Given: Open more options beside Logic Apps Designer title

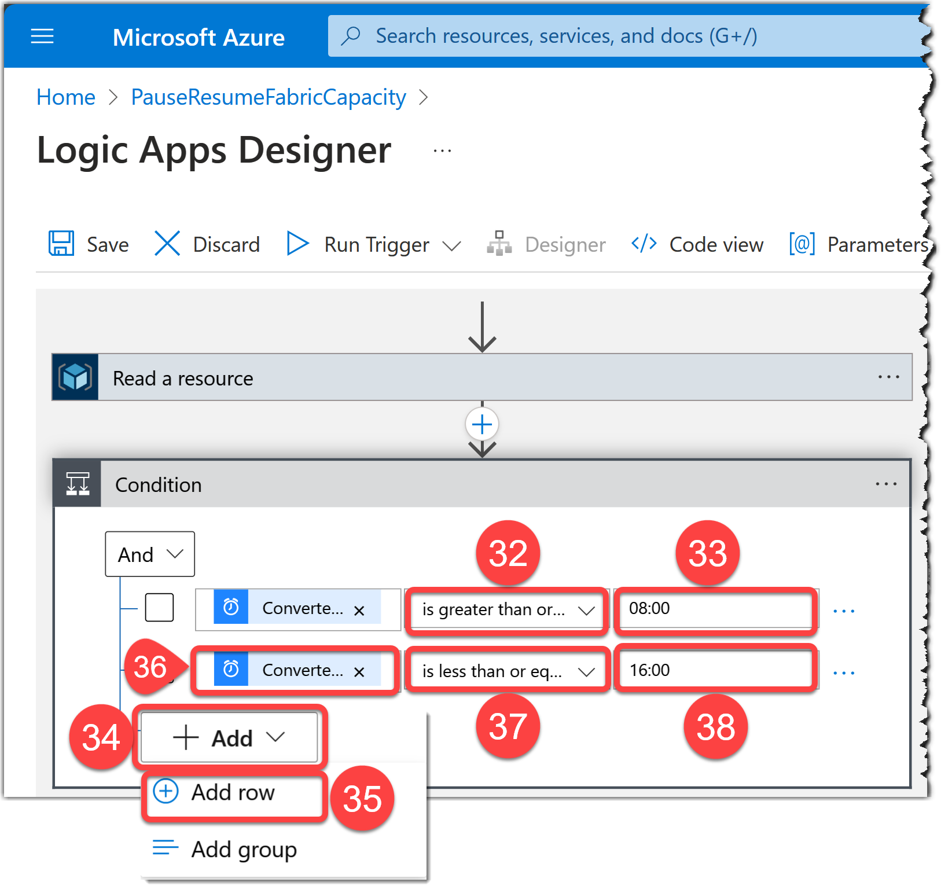Looking at the screenshot, I should (x=442, y=151).
